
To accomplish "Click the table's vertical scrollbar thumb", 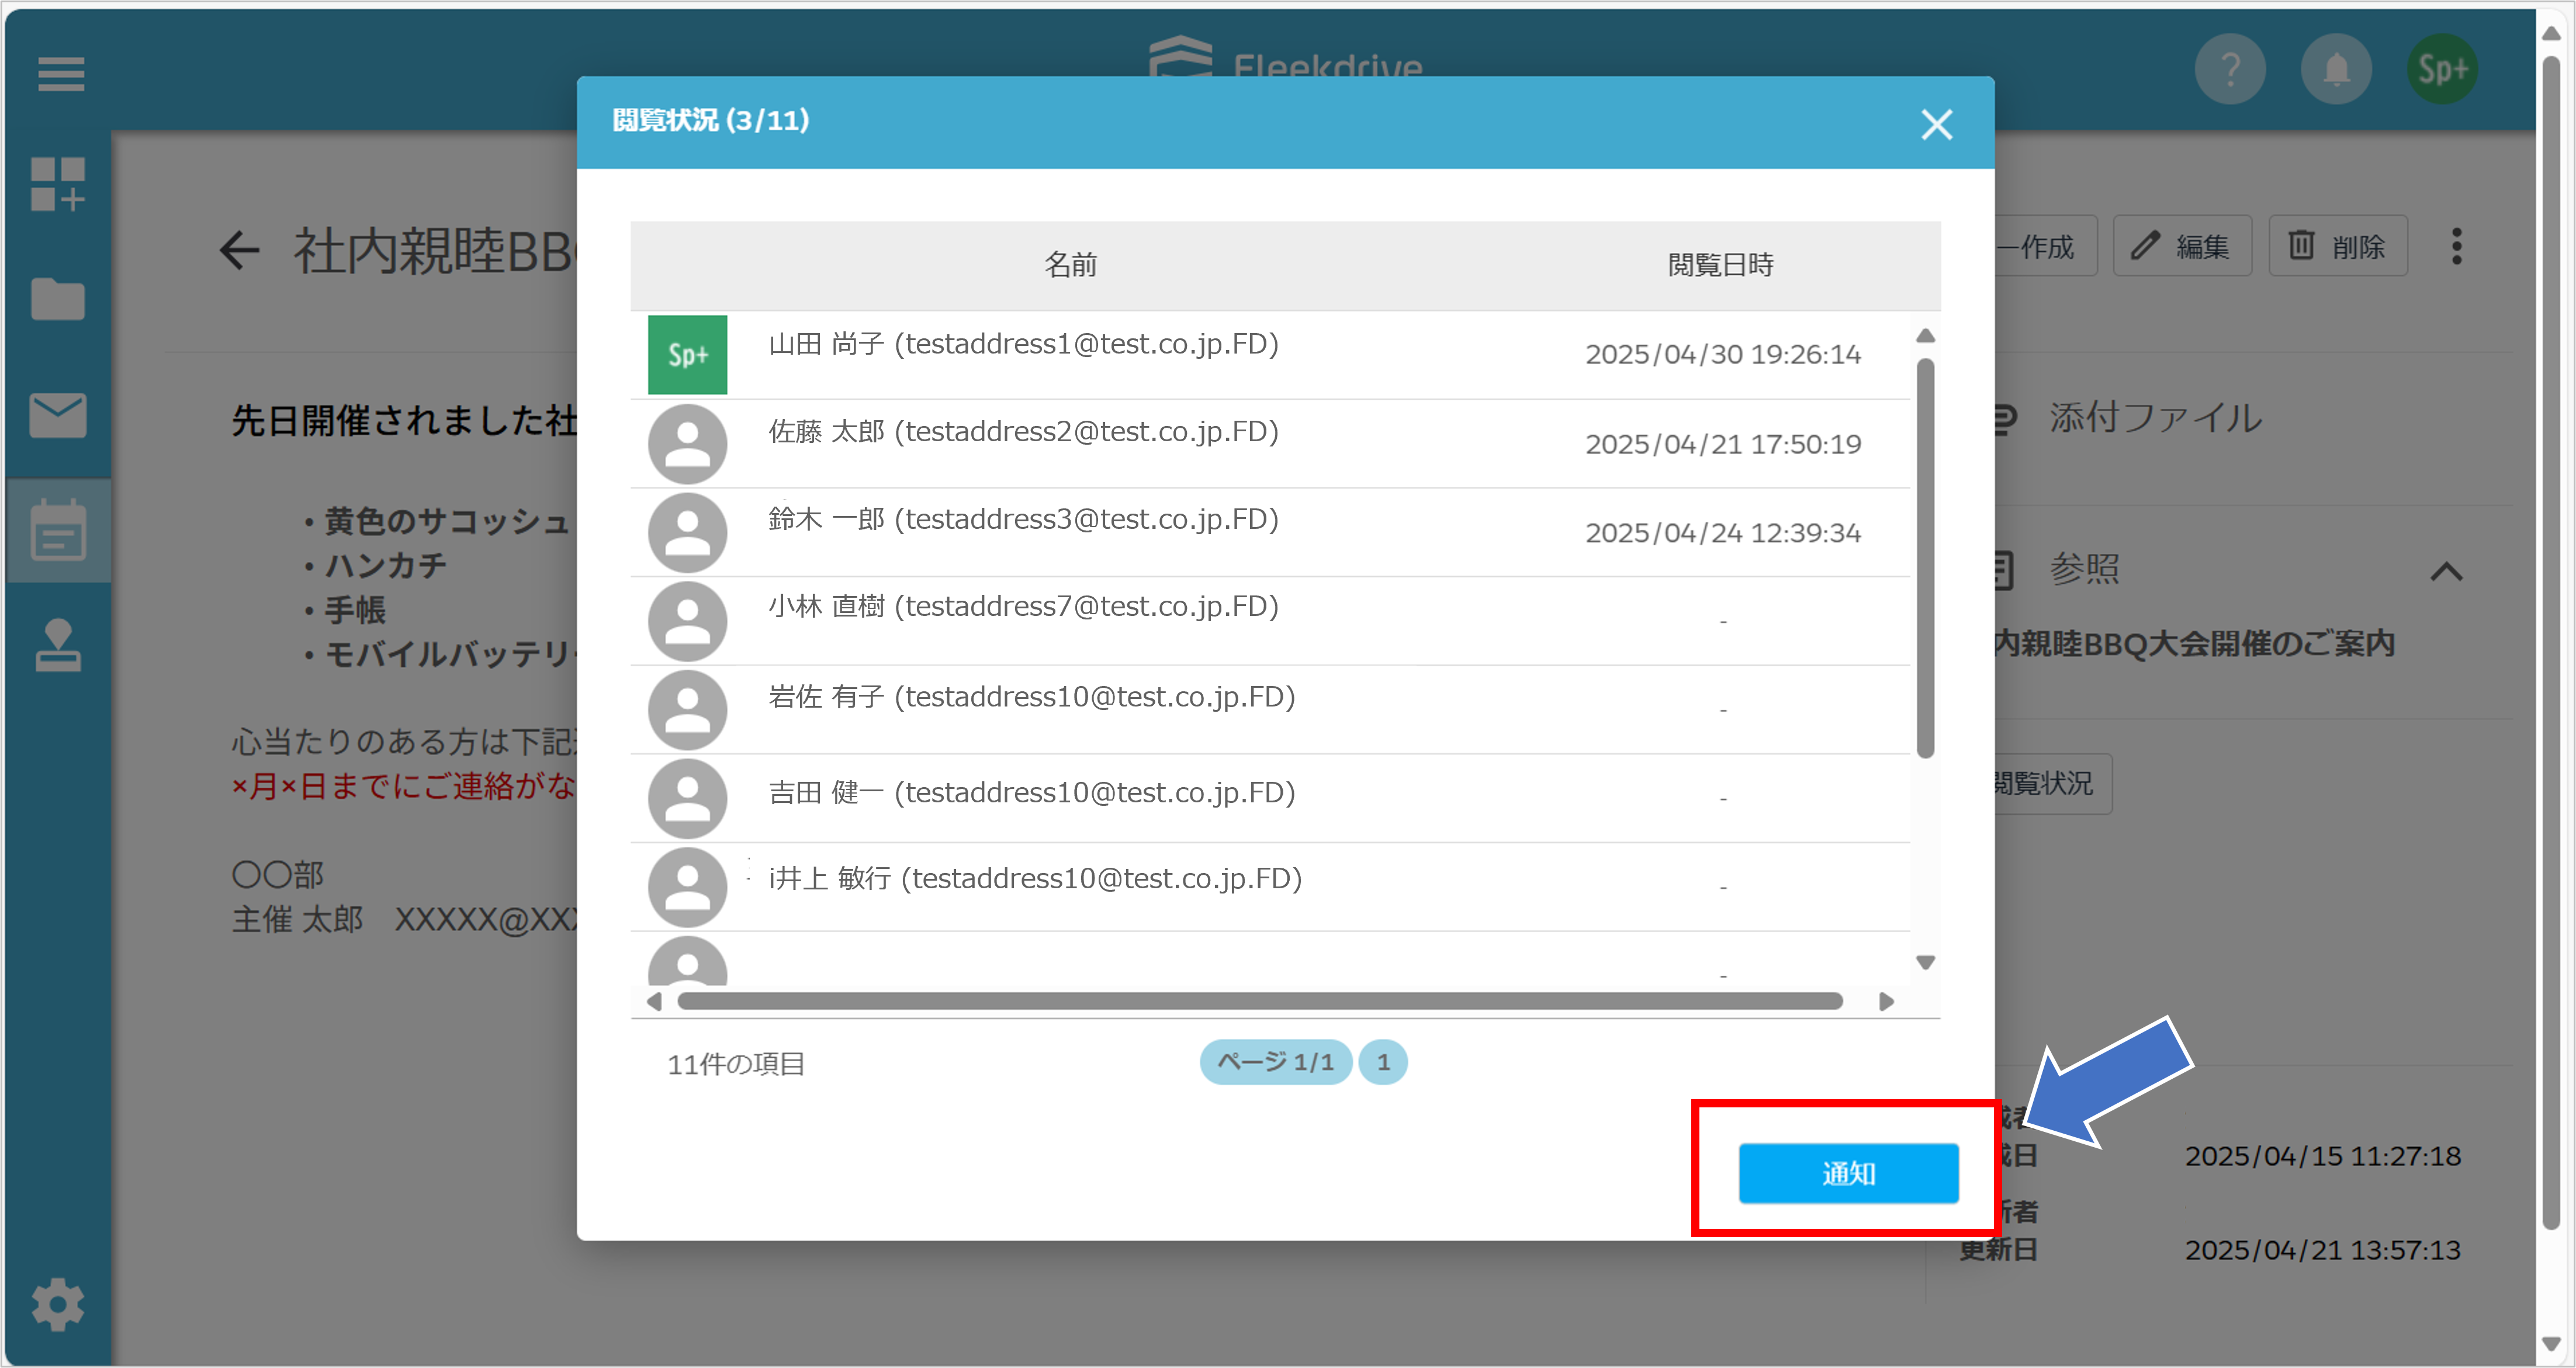I will 1926,558.
